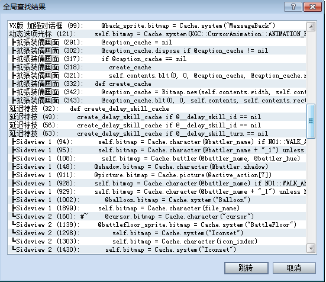Select 拡張装備画面 (291) caption_cache nil row

tap(157, 42)
